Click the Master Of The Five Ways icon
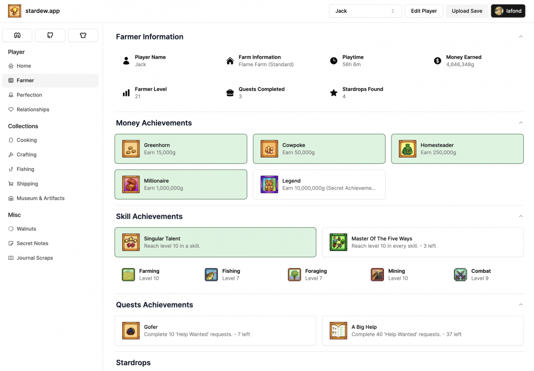The width and height of the screenshot is (534, 371). click(338, 242)
